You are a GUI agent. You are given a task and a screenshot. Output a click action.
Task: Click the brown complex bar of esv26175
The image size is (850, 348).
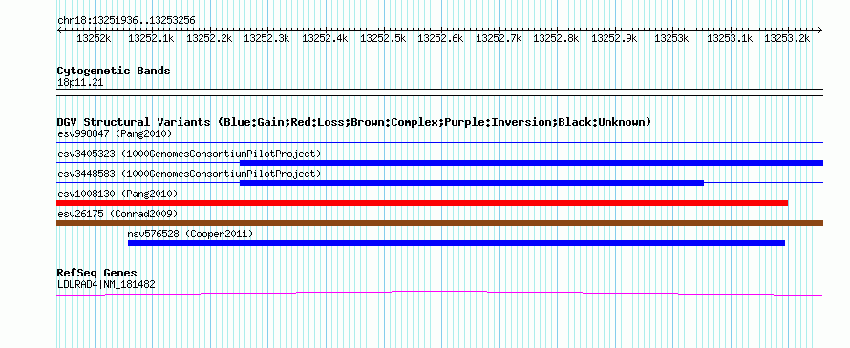click(x=439, y=223)
